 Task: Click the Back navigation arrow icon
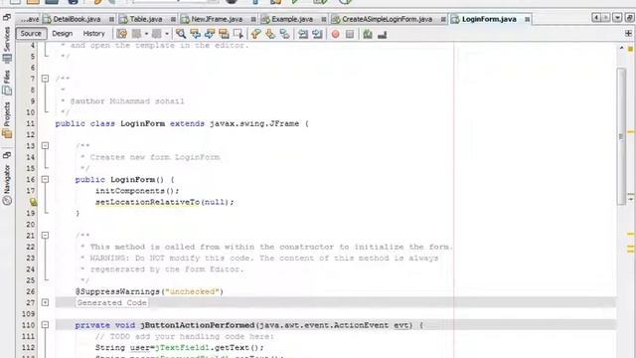(136, 34)
